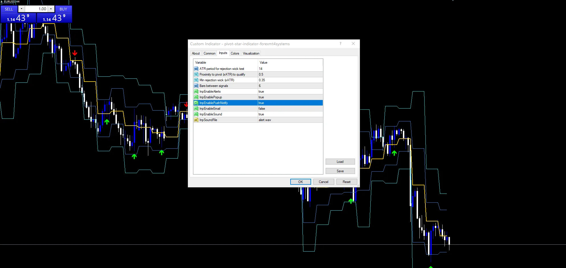566x268 pixels.
Task: Toggle InpEnableSound value true
Action: click(290, 114)
